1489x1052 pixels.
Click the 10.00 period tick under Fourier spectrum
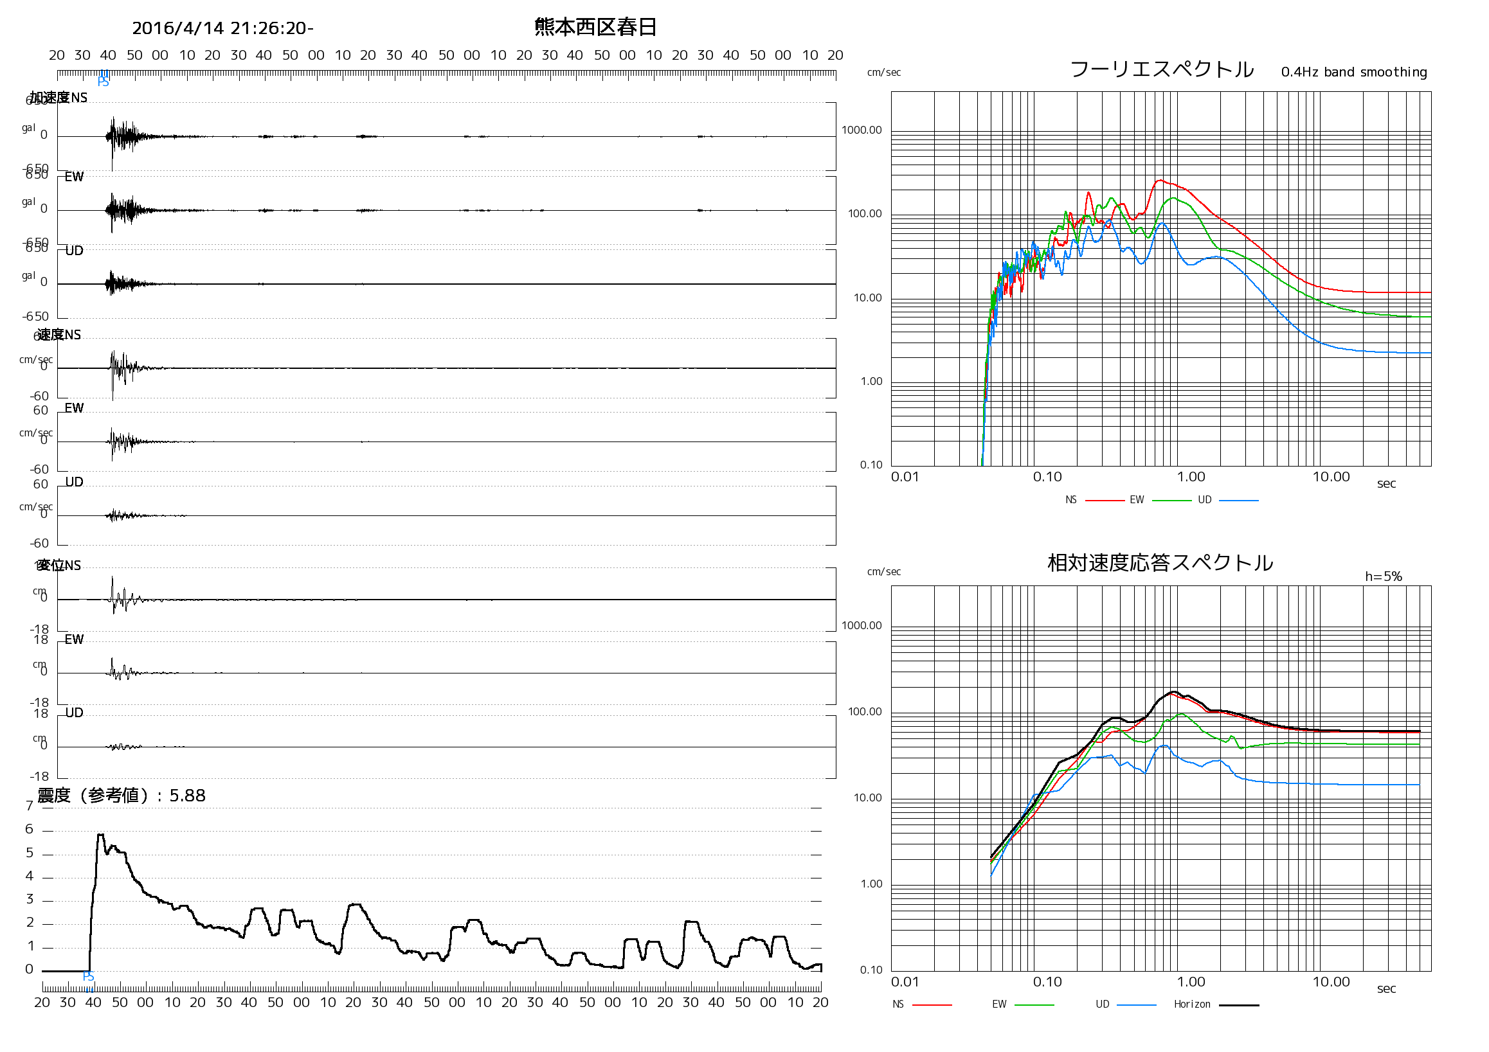(x=1331, y=477)
